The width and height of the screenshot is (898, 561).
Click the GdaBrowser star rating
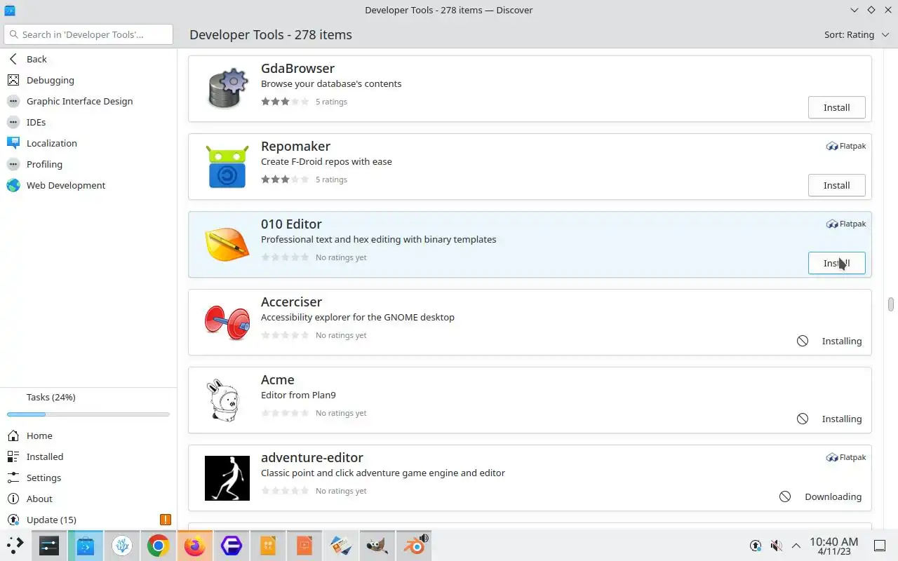(285, 102)
